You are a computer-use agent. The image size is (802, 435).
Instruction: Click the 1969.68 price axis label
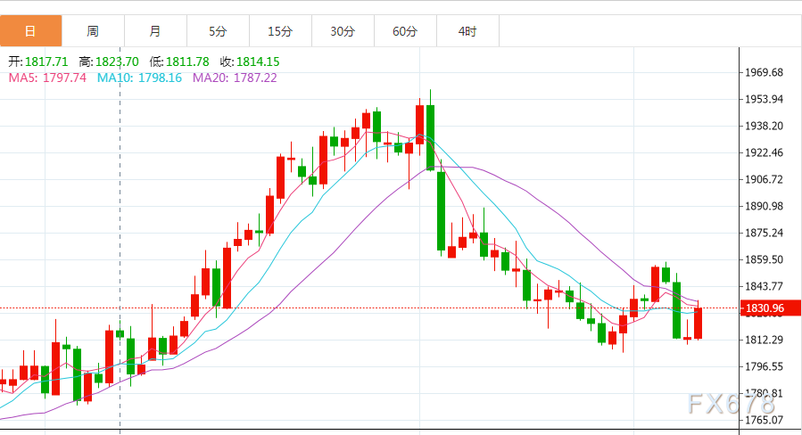coord(764,72)
